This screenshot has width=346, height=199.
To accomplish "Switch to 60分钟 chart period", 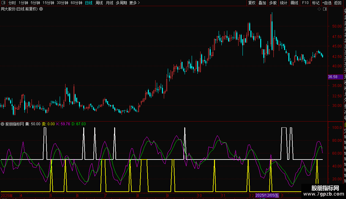I will click(76, 3).
